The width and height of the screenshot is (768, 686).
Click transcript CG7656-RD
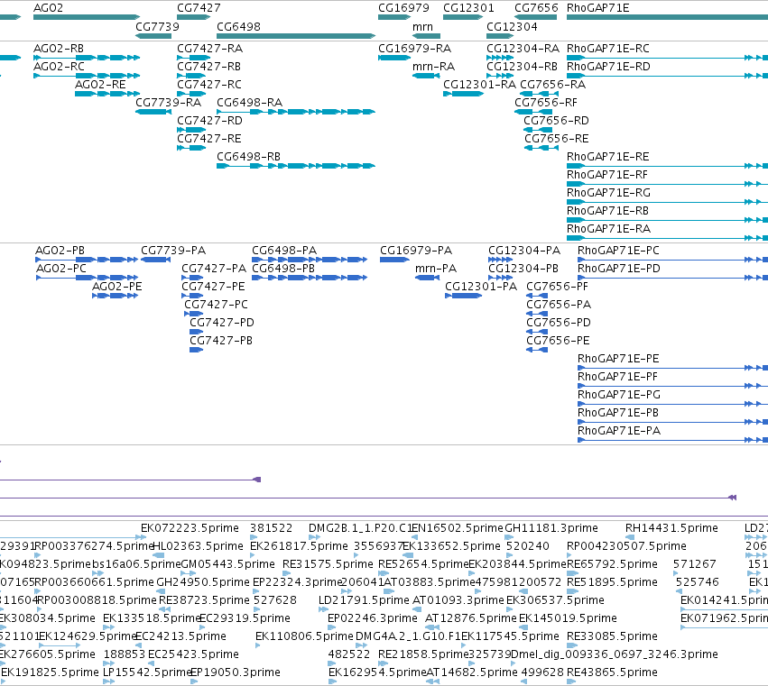click(x=556, y=121)
